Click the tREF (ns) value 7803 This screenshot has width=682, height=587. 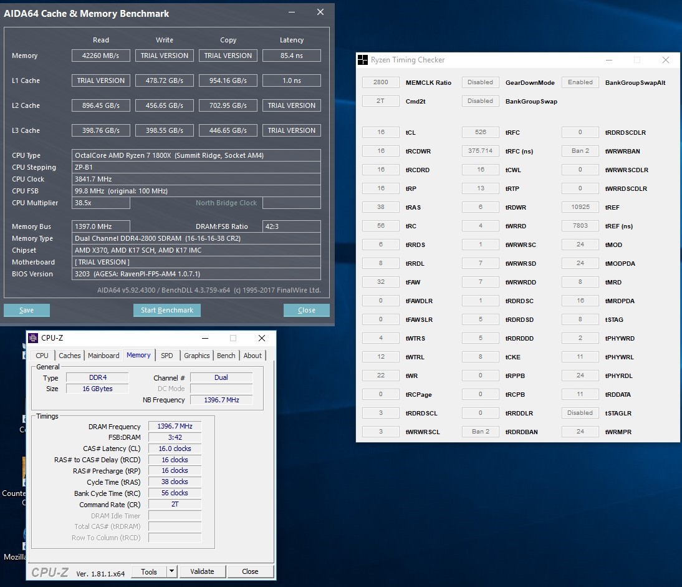click(x=580, y=226)
